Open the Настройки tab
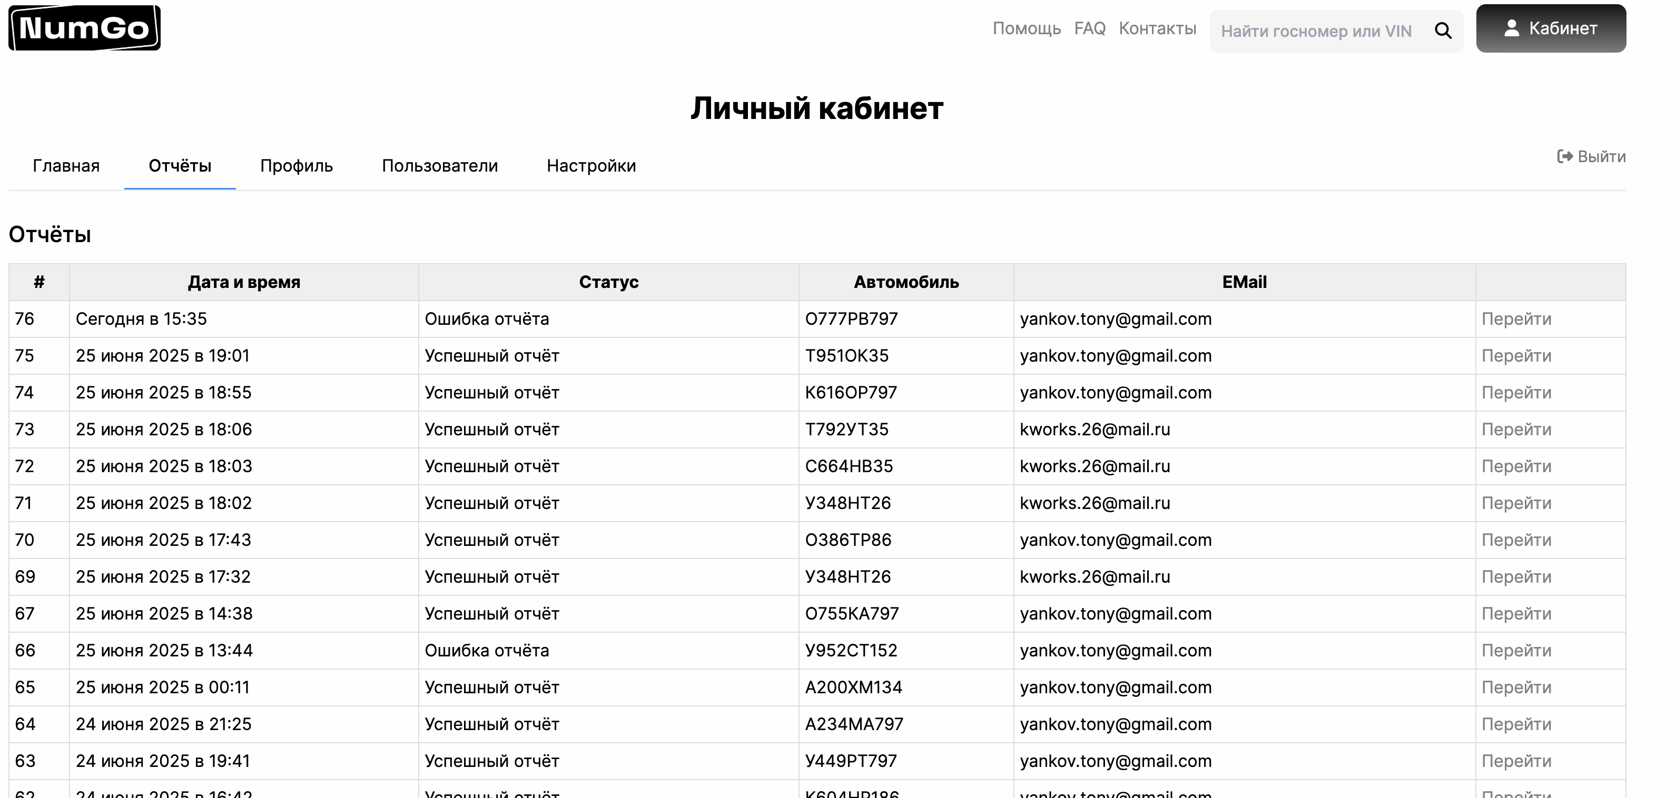Screen dimensions: 1676x798 point(591,166)
